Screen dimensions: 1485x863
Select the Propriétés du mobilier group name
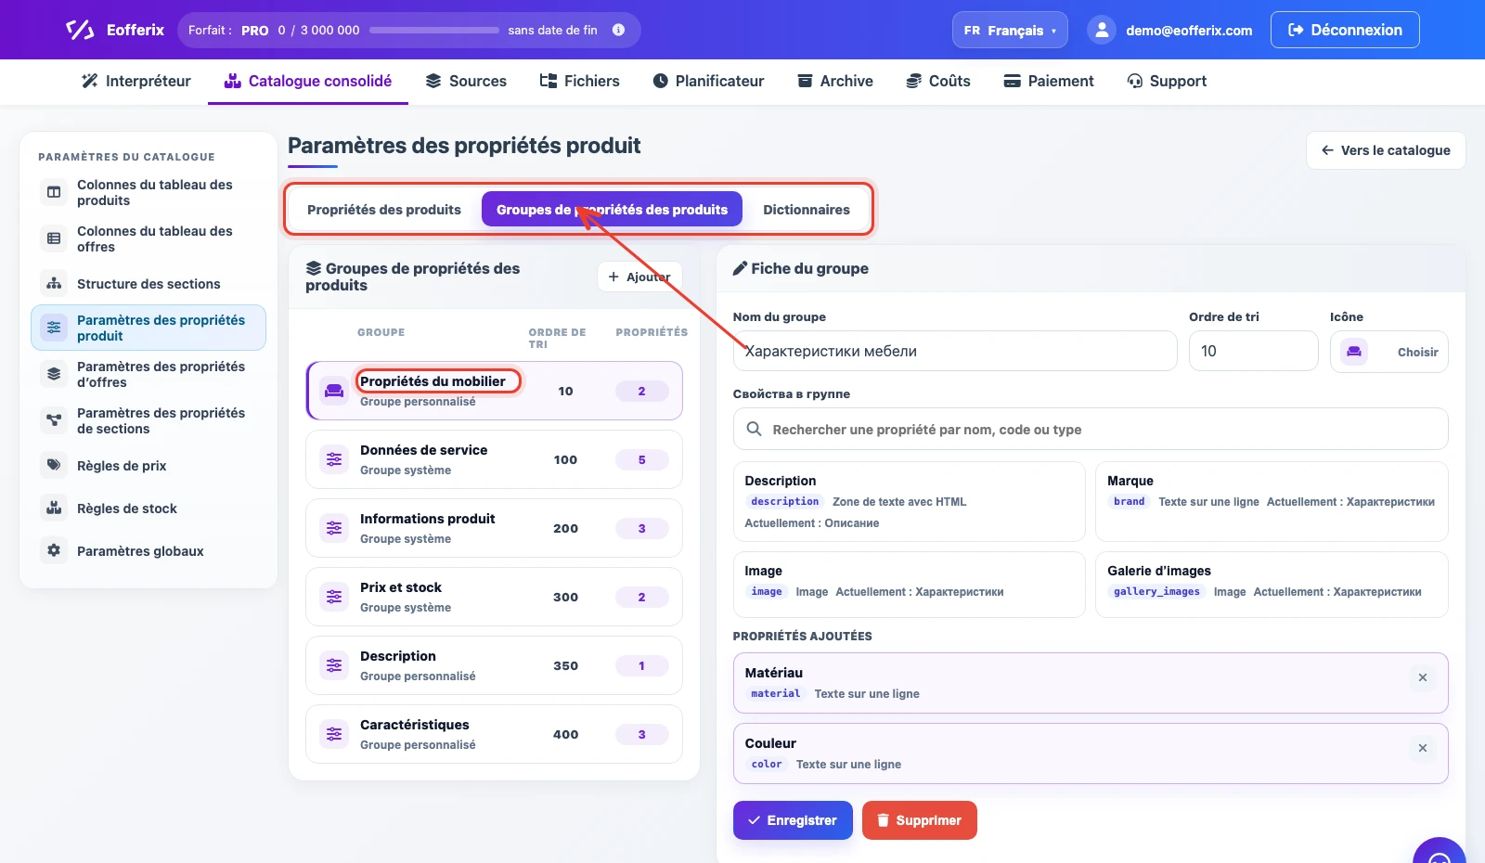pos(433,381)
